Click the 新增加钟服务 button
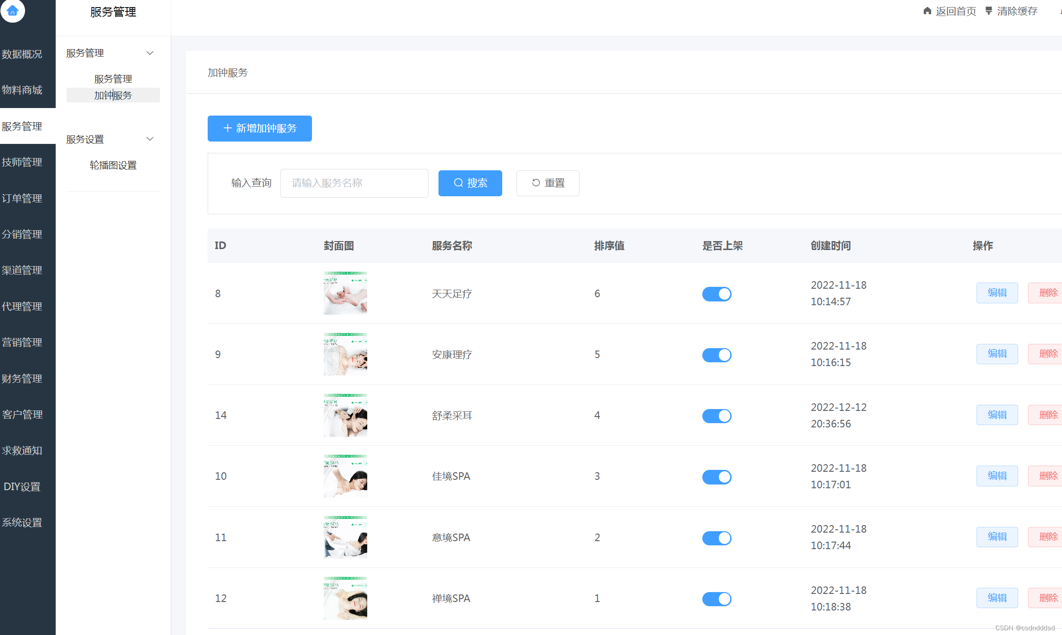 260,128
